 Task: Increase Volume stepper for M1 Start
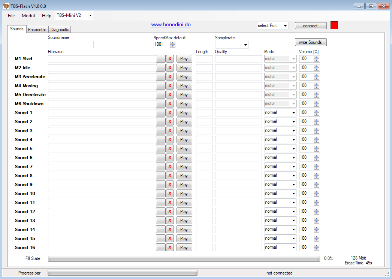(317, 57)
